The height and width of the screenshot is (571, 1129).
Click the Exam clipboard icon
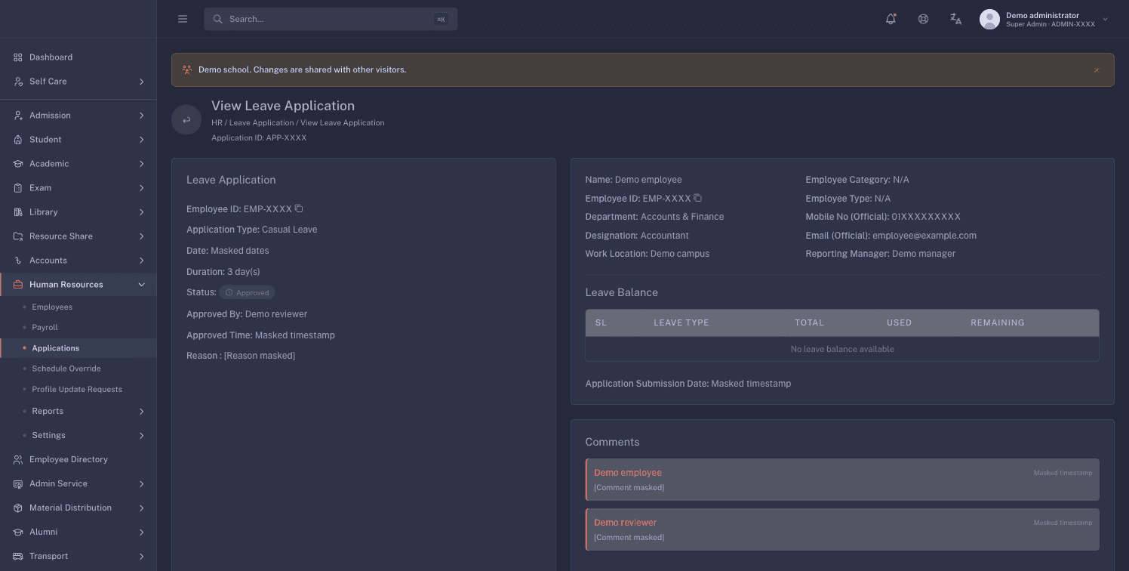pos(18,188)
